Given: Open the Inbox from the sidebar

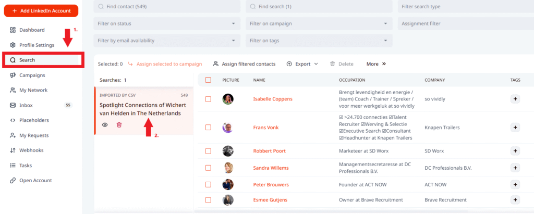Looking at the screenshot, I should 26,105.
